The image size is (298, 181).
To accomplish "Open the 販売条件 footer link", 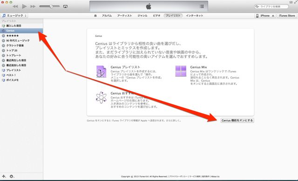I will click(206, 176).
